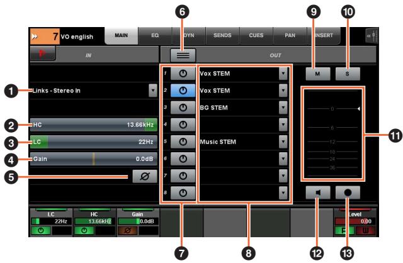The image size is (403, 263).
Task: Open the Links - Stereo In input dropdown
Action: tap(153, 91)
